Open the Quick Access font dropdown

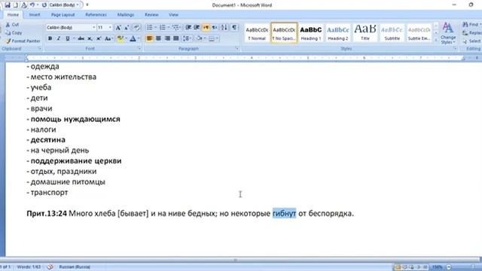(77, 5)
